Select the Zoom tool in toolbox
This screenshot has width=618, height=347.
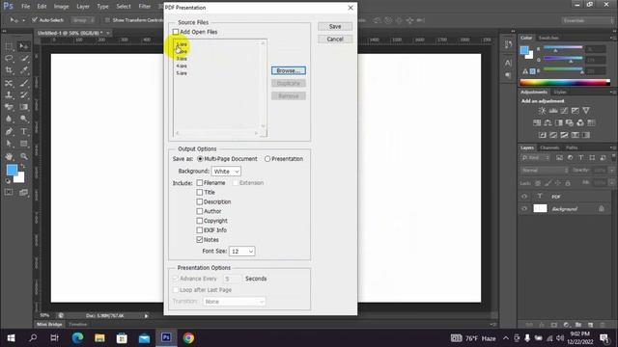(x=23, y=156)
